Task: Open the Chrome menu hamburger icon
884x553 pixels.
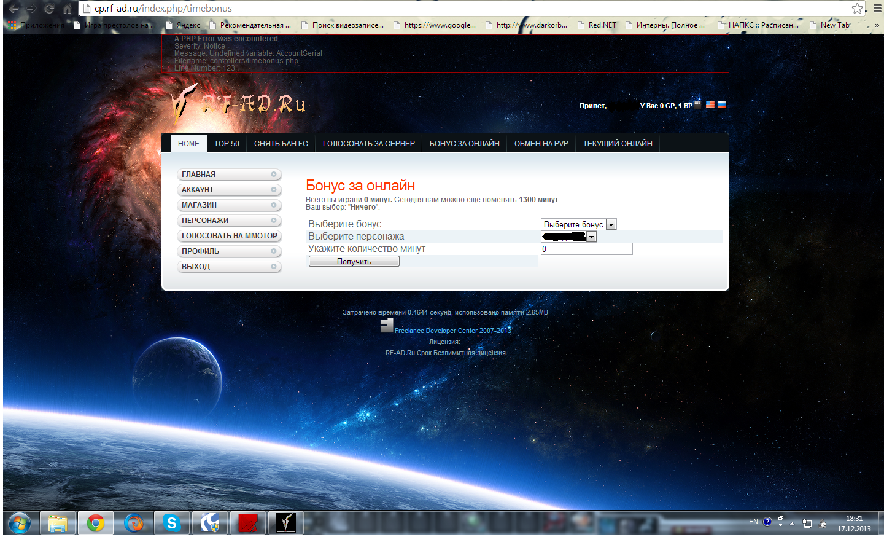Action: pyautogui.click(x=877, y=8)
